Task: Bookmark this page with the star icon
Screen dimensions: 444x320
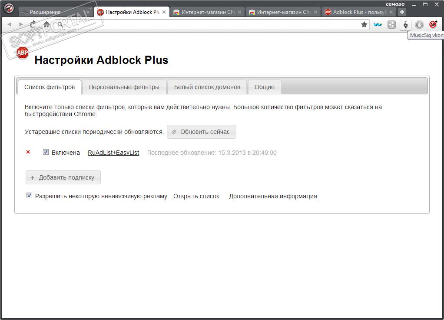Action: (x=364, y=25)
